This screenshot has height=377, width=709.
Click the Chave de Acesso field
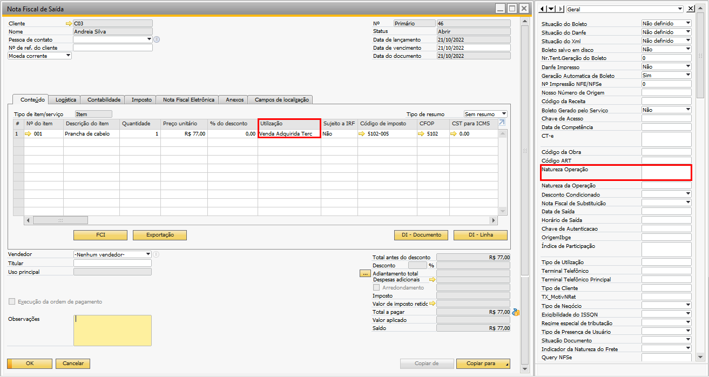666,119
